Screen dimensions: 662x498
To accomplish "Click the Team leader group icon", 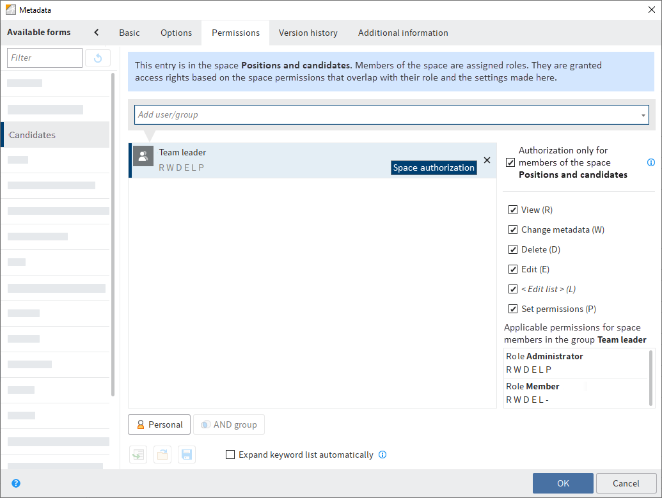I will (x=143, y=156).
